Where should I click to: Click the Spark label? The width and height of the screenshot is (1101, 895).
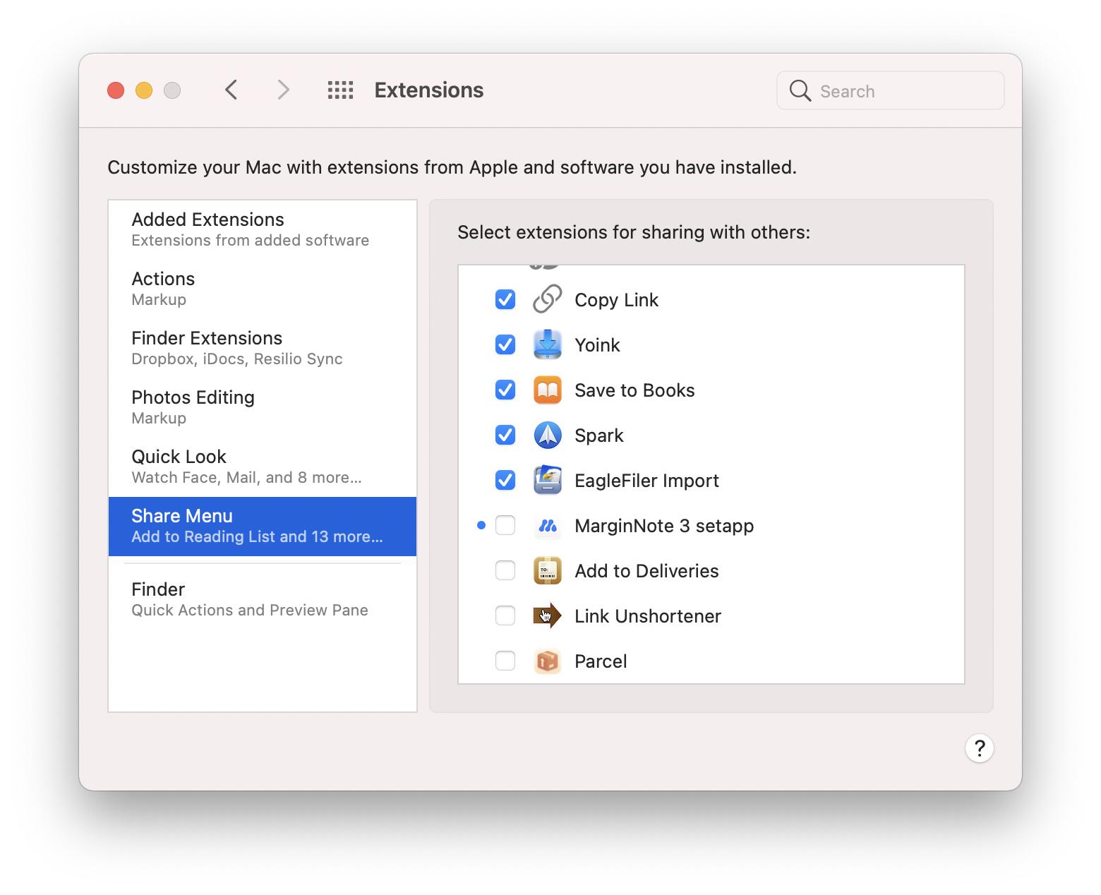(x=598, y=436)
